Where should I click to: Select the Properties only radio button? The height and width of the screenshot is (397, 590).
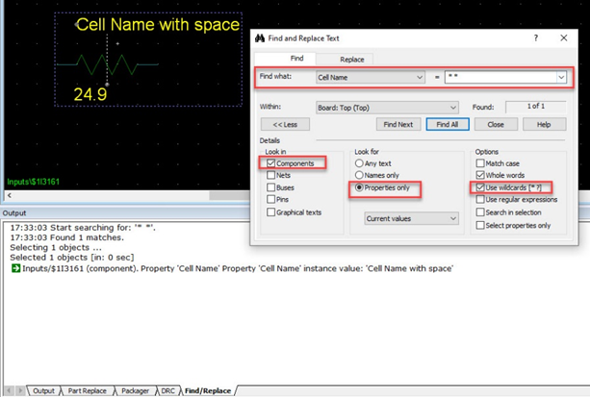point(359,187)
